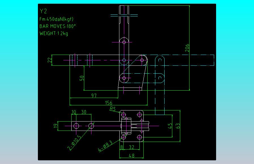Screen dimensions: 254x164
Task: Select the 48 base width dimension
Action: click(132, 156)
